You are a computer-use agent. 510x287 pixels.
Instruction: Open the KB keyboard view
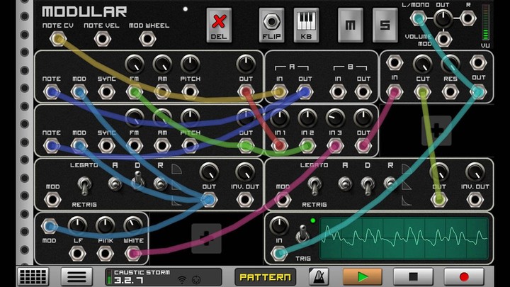tap(306, 26)
